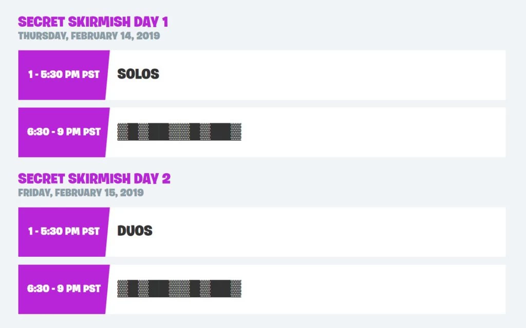Screen dimensions: 526x328
Task: Click dotted left end of Day 2 censored bar
Action: click(x=122, y=288)
